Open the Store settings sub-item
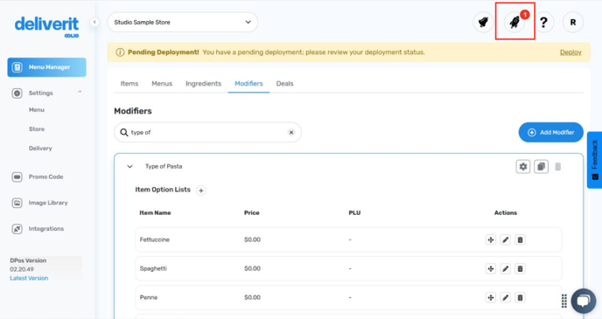The width and height of the screenshot is (602, 319). point(37,128)
